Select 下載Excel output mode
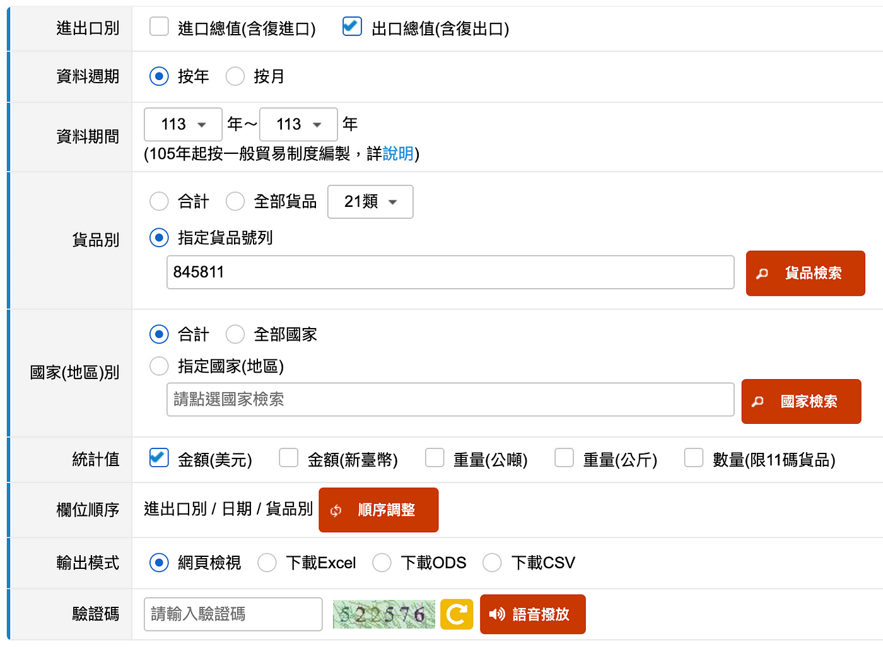Image resolution: width=883 pixels, height=649 pixels. point(267,563)
